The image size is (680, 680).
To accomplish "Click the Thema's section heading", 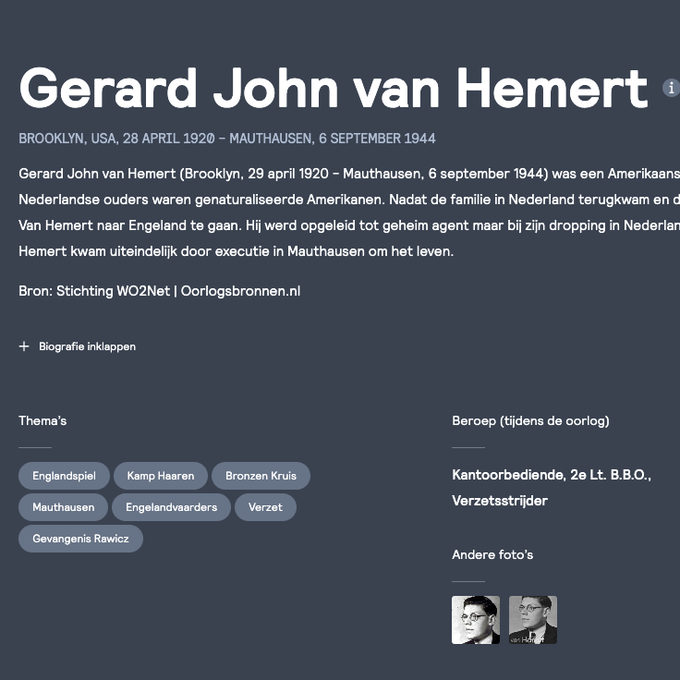I will [42, 420].
